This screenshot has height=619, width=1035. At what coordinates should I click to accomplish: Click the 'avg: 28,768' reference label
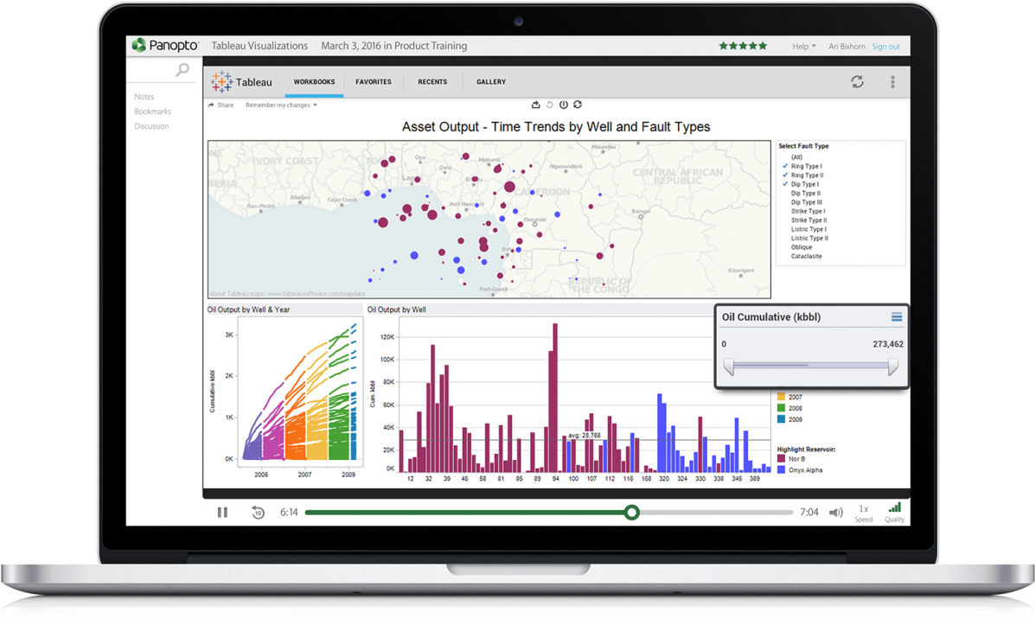click(585, 436)
